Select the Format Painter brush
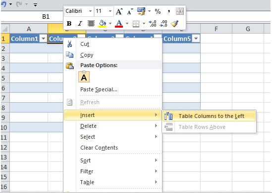The width and height of the screenshot is (272, 193). 174,24
